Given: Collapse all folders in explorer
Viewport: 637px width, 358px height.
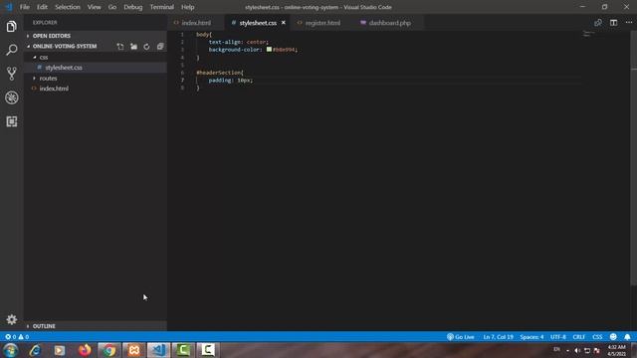Looking at the screenshot, I should (160, 47).
